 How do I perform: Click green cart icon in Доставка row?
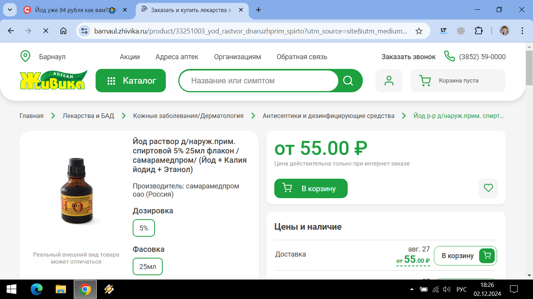point(487,255)
